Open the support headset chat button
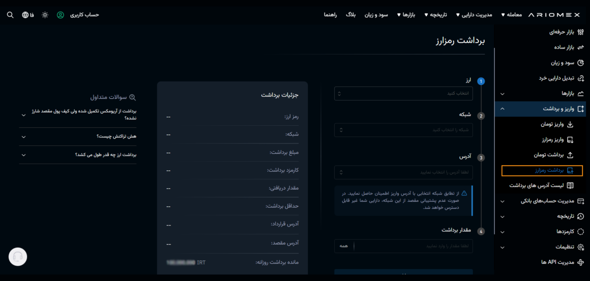 point(18,256)
